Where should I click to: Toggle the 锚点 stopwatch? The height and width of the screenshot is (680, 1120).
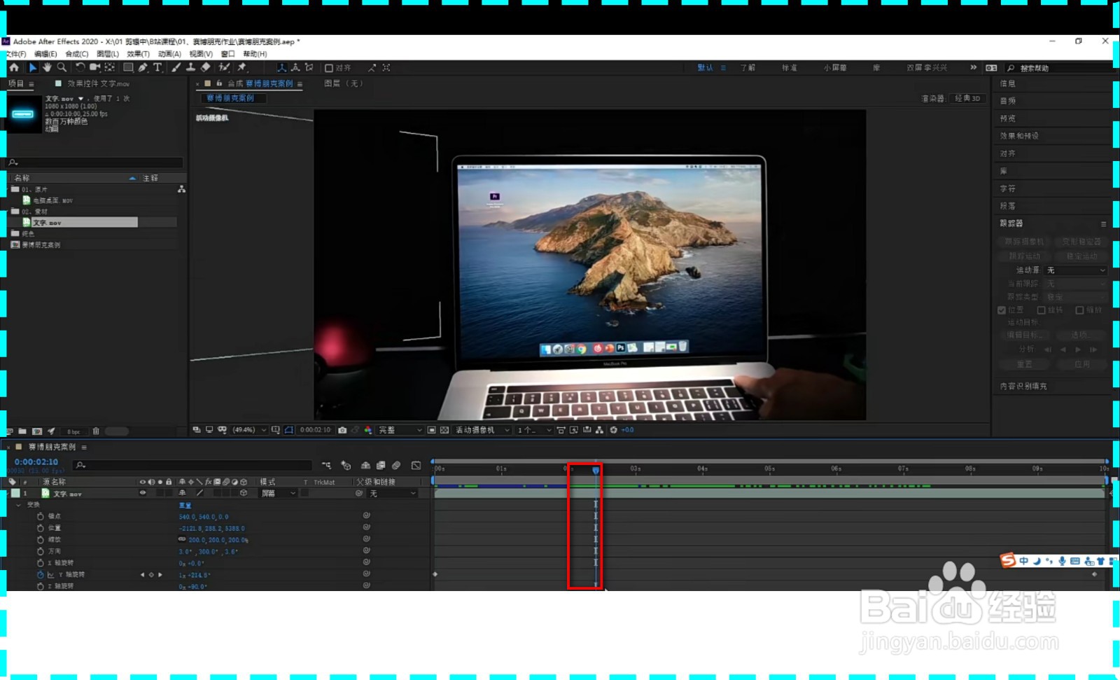pyautogui.click(x=41, y=516)
